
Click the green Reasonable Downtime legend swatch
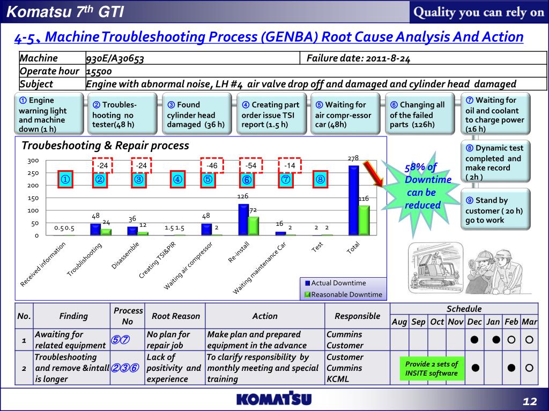coord(307,295)
